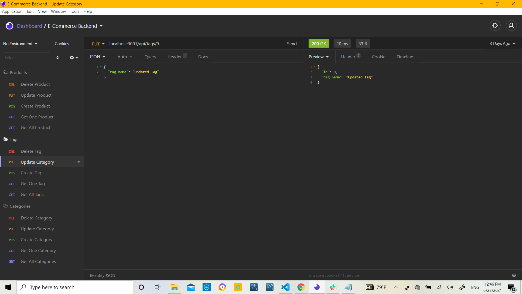The height and width of the screenshot is (294, 522).
Task: Create a new request with the plus icon
Action: tap(72, 57)
